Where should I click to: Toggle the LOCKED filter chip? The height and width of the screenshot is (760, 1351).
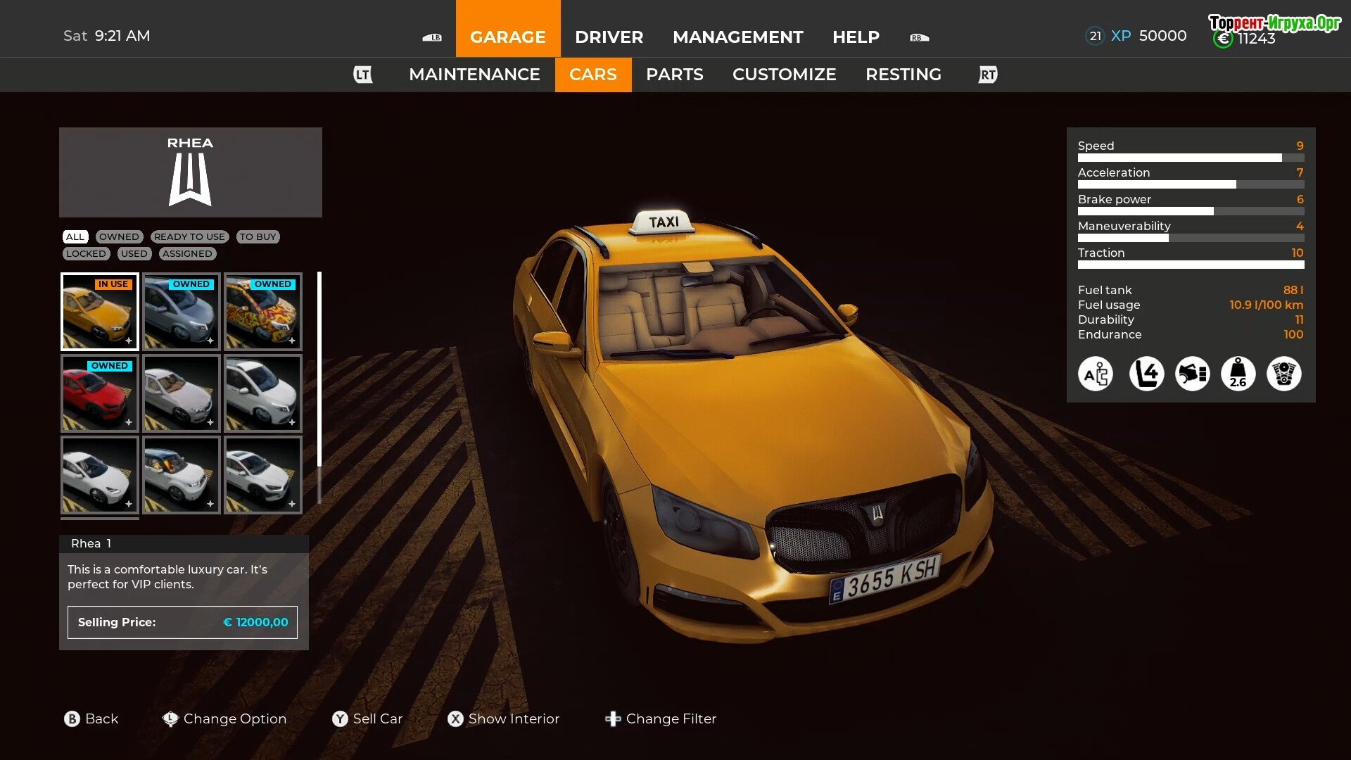click(x=86, y=253)
